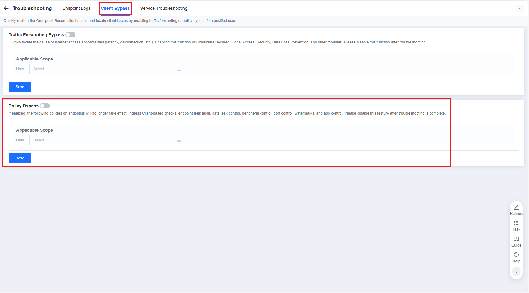The image size is (529, 293).
Task: Go back using the Troubleshooting arrow
Action: point(6,8)
